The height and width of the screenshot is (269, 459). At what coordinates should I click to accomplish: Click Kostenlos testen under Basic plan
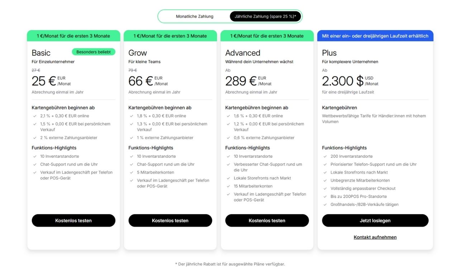pos(74,221)
